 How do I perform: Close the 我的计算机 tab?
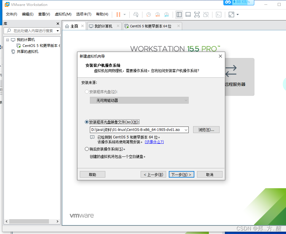118,26
